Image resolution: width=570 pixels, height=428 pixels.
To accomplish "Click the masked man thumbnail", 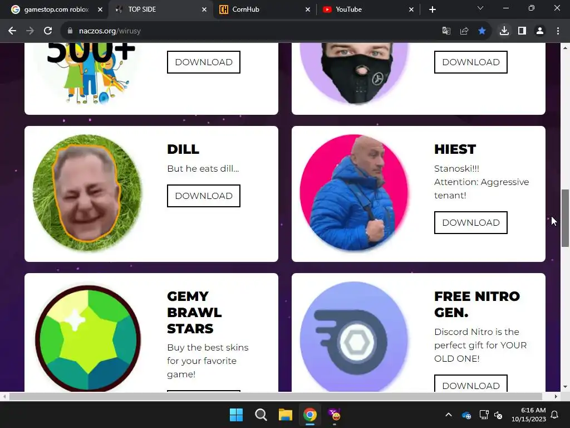I will [x=354, y=74].
